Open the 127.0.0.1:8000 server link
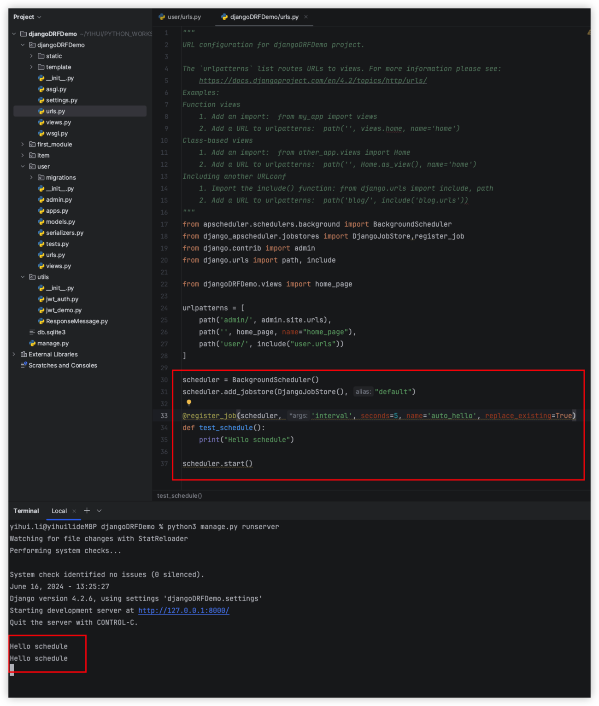The height and width of the screenshot is (706, 599). click(x=183, y=611)
